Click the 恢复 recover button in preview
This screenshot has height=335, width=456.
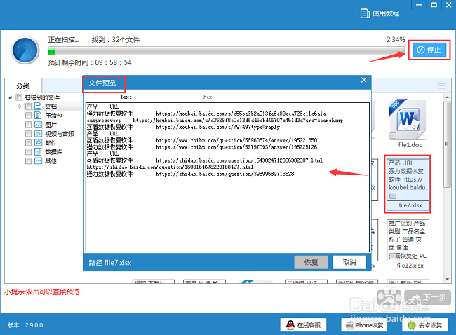[311, 262]
